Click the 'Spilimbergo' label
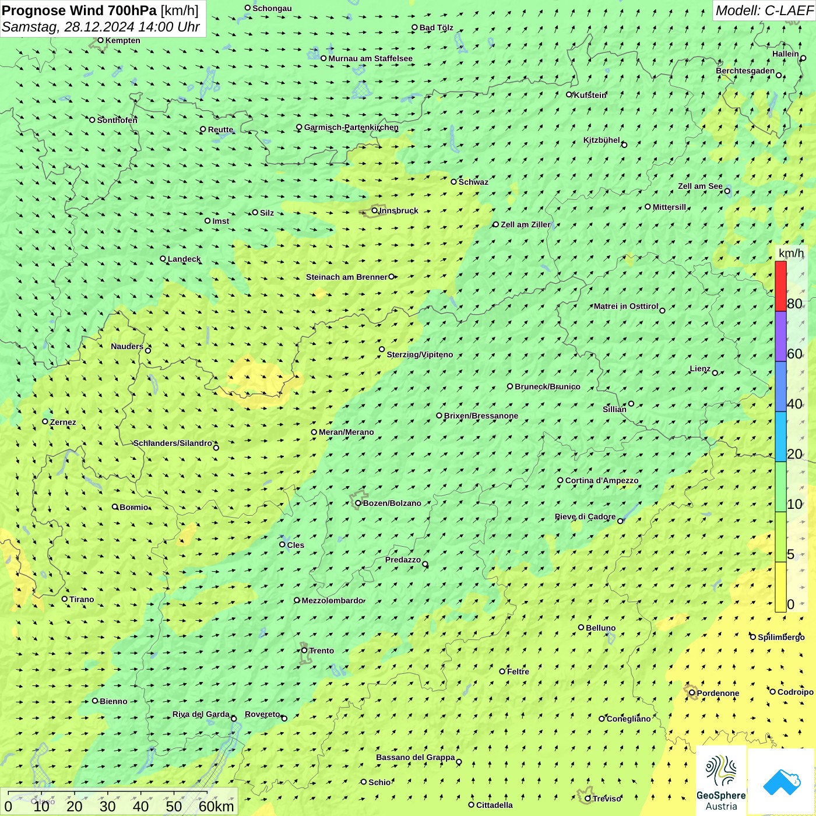This screenshot has width=816, height=816. pyautogui.click(x=781, y=637)
